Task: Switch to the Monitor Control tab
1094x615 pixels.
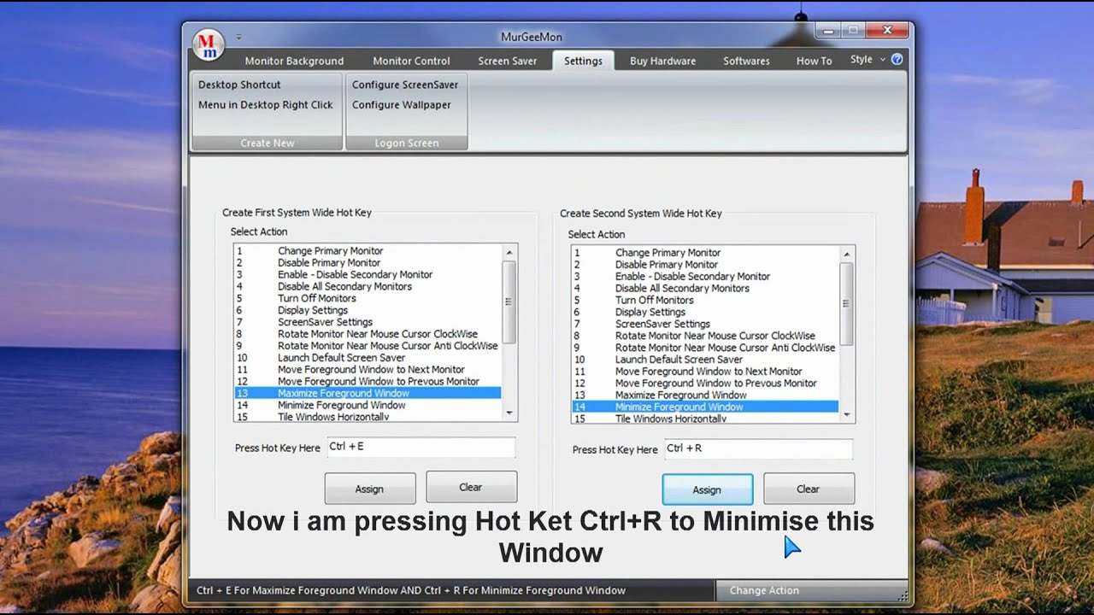Action: click(411, 61)
